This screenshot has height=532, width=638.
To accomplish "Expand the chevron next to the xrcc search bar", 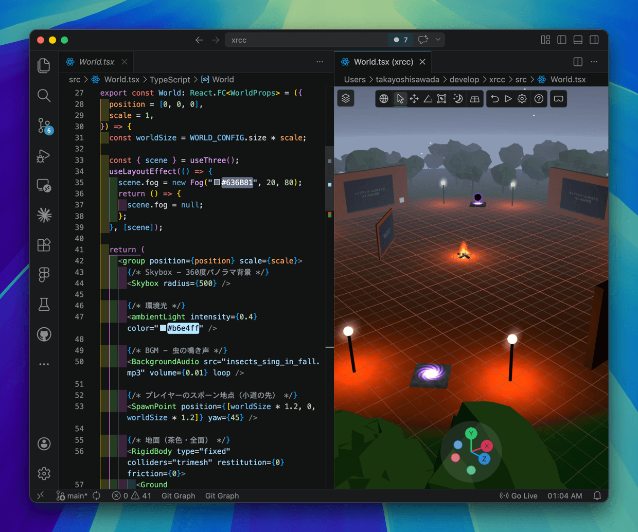I will (x=438, y=40).
